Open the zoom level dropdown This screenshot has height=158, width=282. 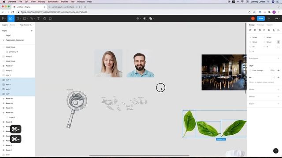coord(277,18)
